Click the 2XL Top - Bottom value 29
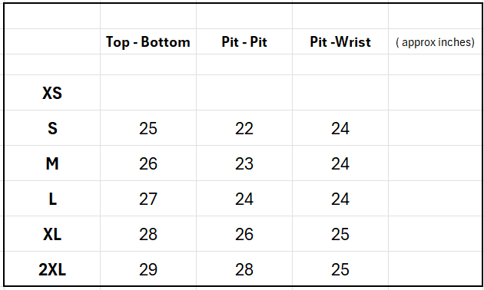The height and width of the screenshot is (290, 484). point(148,269)
